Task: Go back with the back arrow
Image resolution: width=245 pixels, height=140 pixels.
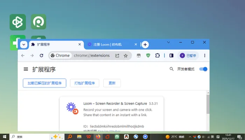Action: (23, 55)
